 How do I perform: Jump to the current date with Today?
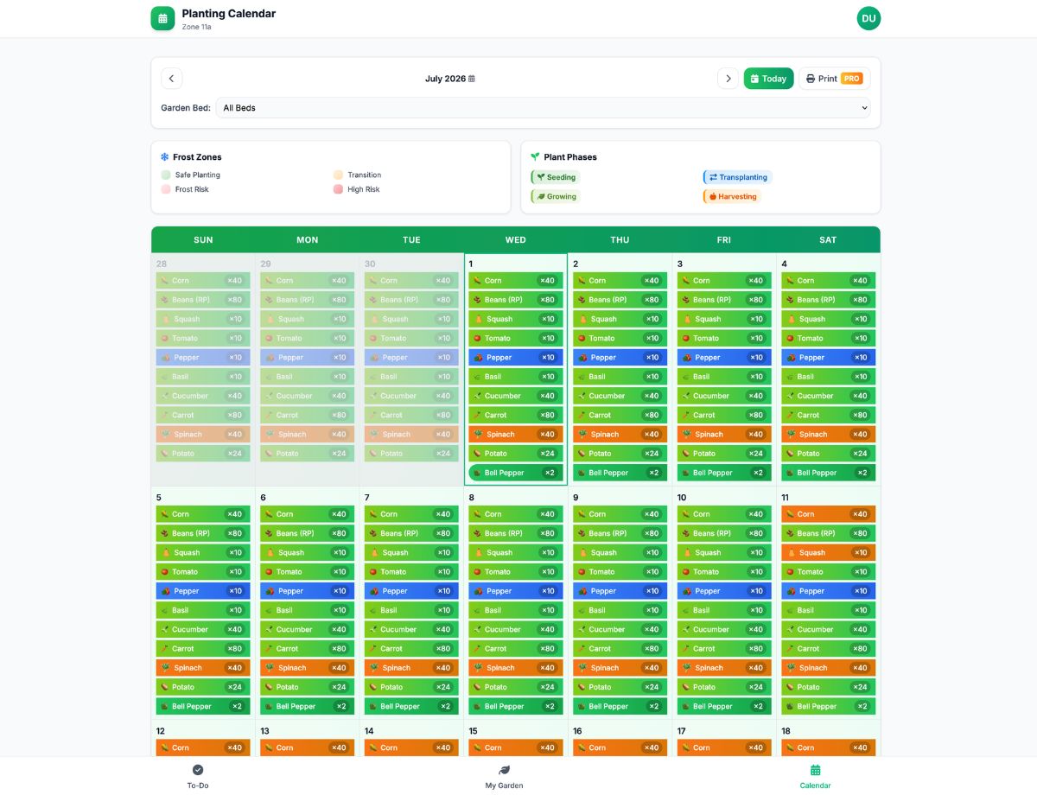pyautogui.click(x=768, y=79)
